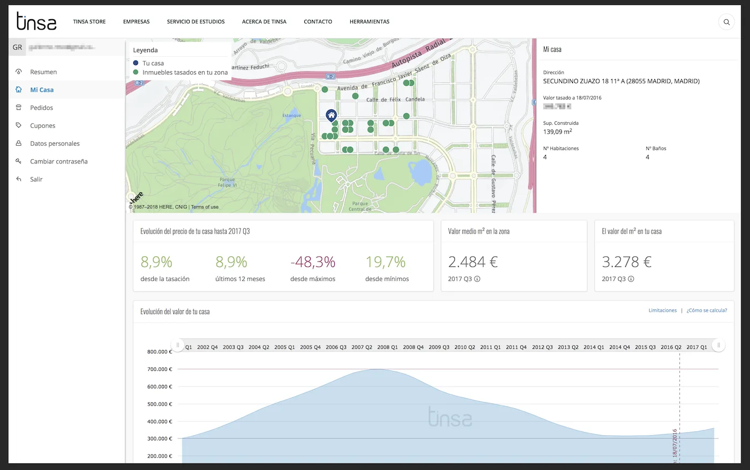Click the 700.000 € axis label

pos(160,369)
